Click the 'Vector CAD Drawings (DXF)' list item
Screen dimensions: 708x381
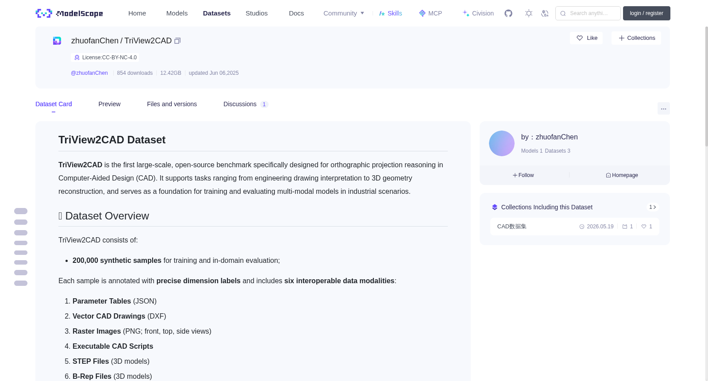pos(119,316)
